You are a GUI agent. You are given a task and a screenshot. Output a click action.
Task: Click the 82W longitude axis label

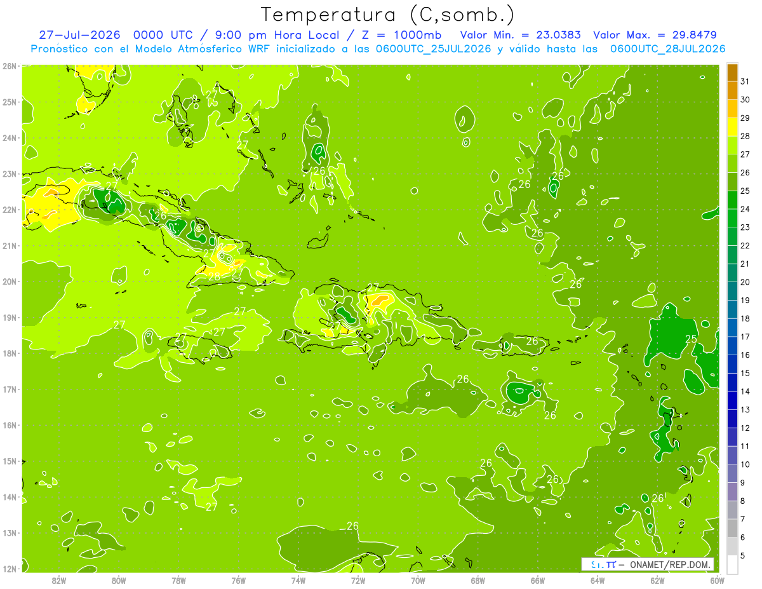(x=59, y=580)
